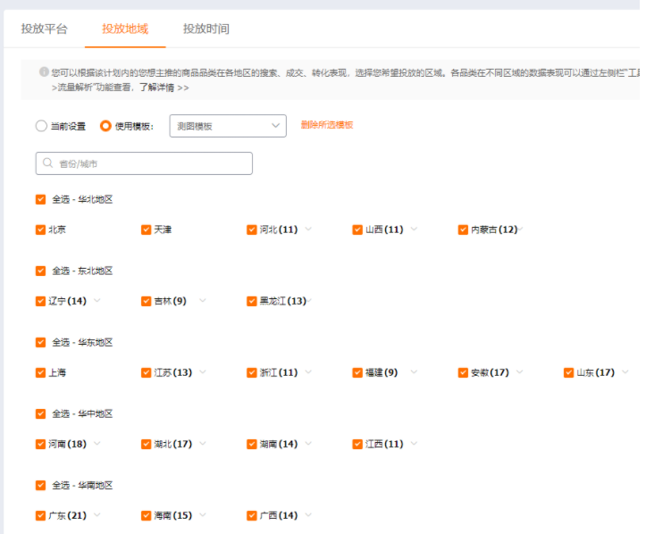
Task: Open the 投放时间 tab
Action: point(206,29)
